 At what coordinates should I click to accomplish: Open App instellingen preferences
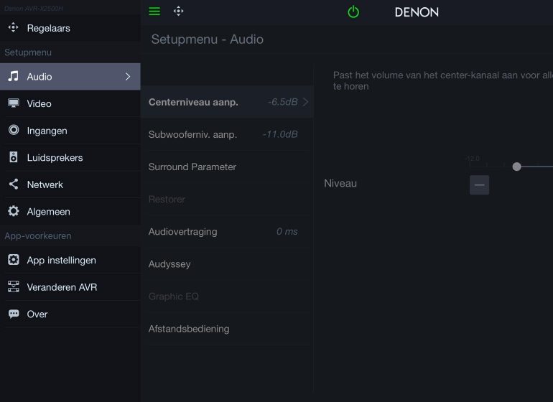click(x=61, y=260)
